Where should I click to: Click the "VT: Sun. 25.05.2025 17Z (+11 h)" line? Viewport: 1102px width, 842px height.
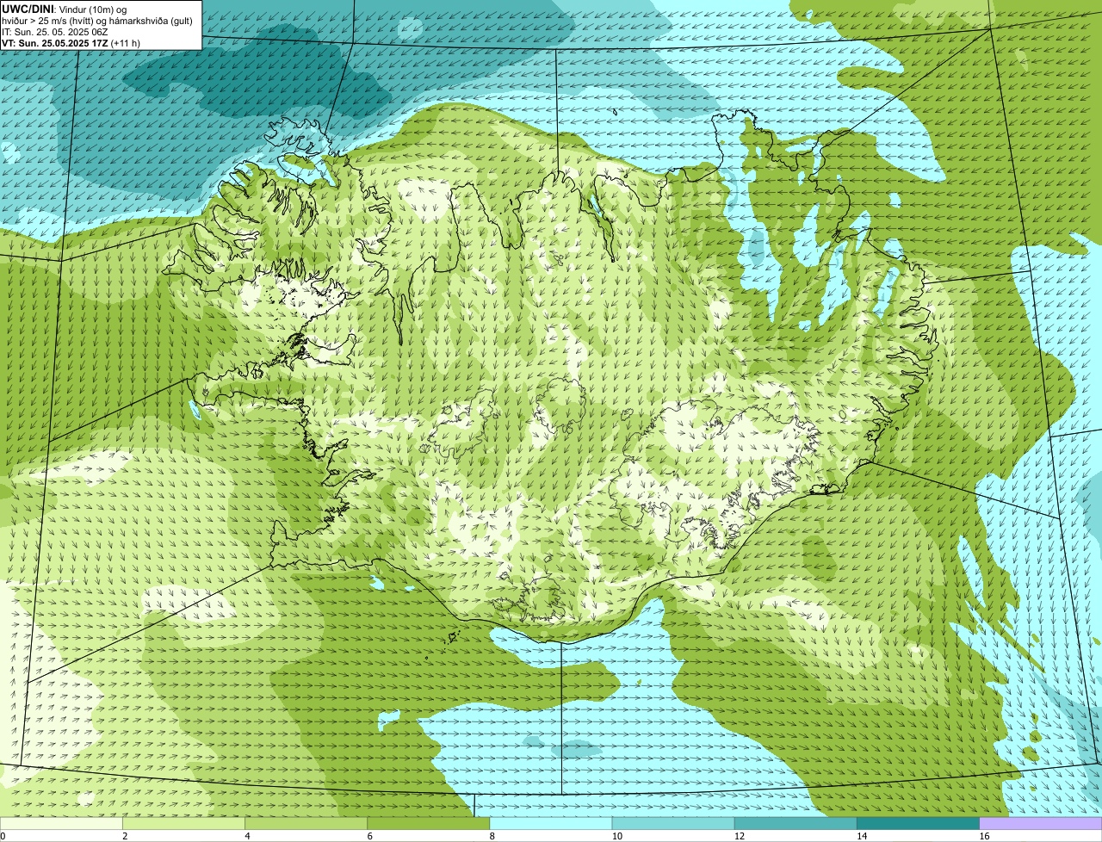(x=71, y=42)
